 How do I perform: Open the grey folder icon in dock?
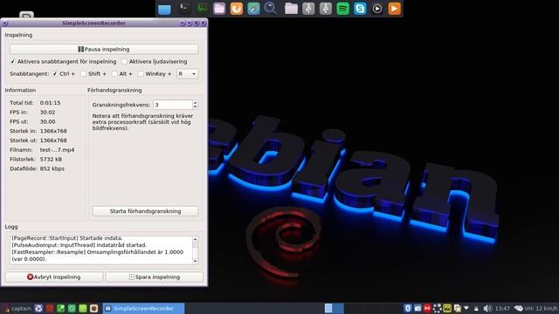click(x=291, y=8)
